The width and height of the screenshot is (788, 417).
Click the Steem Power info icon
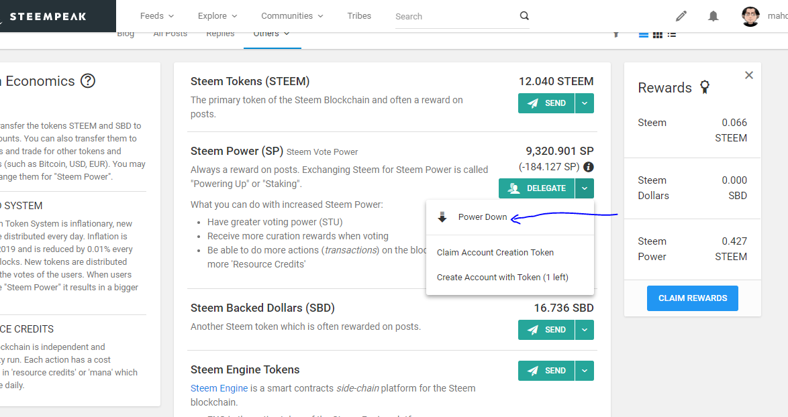pos(589,167)
